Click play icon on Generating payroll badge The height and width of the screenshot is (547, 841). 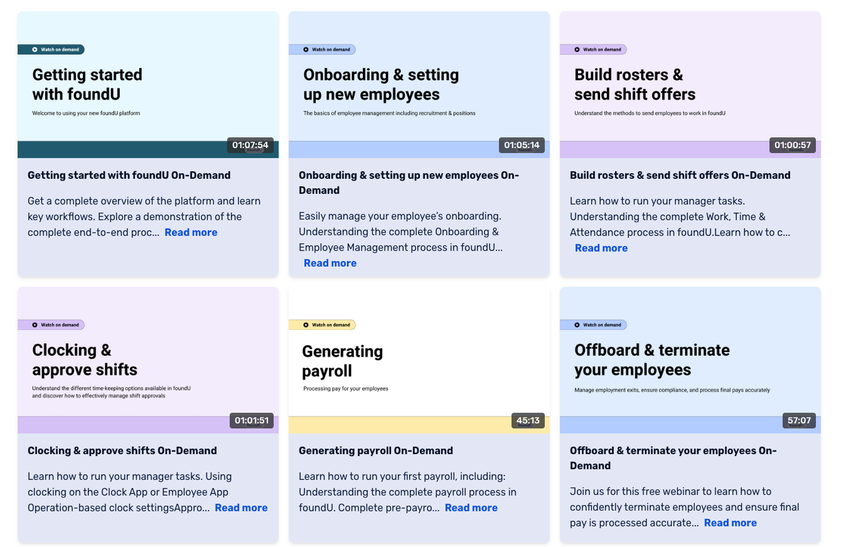click(306, 325)
